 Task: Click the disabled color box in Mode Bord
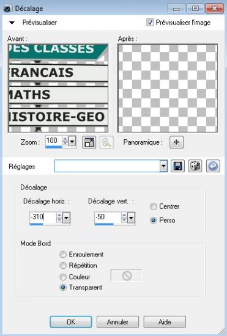pyautogui.click(x=127, y=276)
